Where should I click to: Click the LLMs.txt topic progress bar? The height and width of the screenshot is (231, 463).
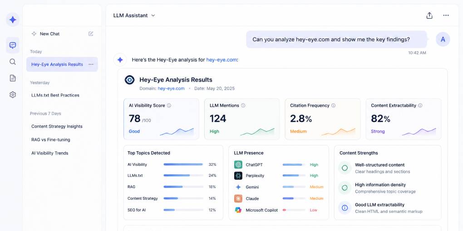pos(183,175)
